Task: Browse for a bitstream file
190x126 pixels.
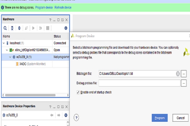Action: coord(184,74)
